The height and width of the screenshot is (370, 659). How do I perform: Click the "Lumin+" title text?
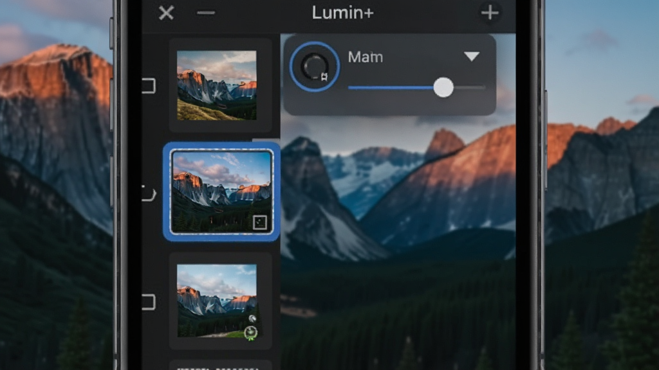click(x=342, y=13)
